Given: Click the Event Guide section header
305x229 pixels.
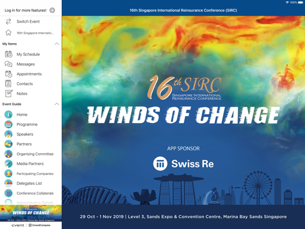Looking at the screenshot, I should point(12,104).
